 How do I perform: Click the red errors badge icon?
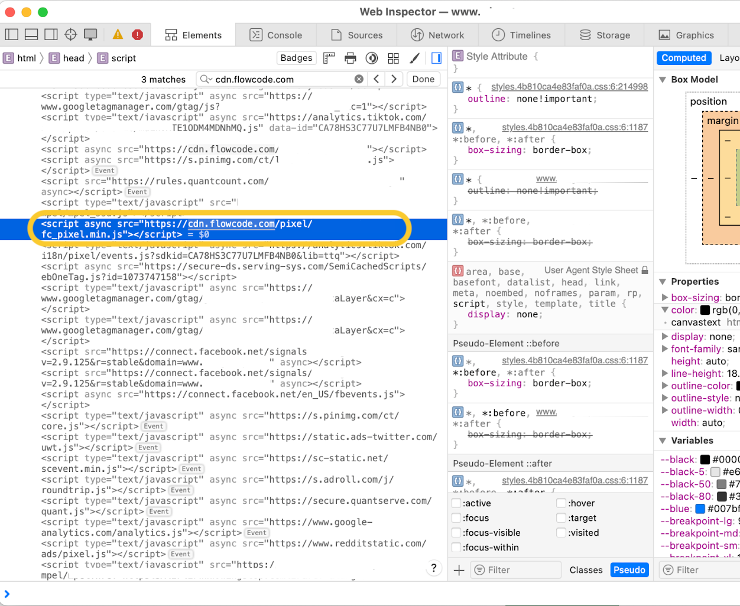[x=138, y=35]
